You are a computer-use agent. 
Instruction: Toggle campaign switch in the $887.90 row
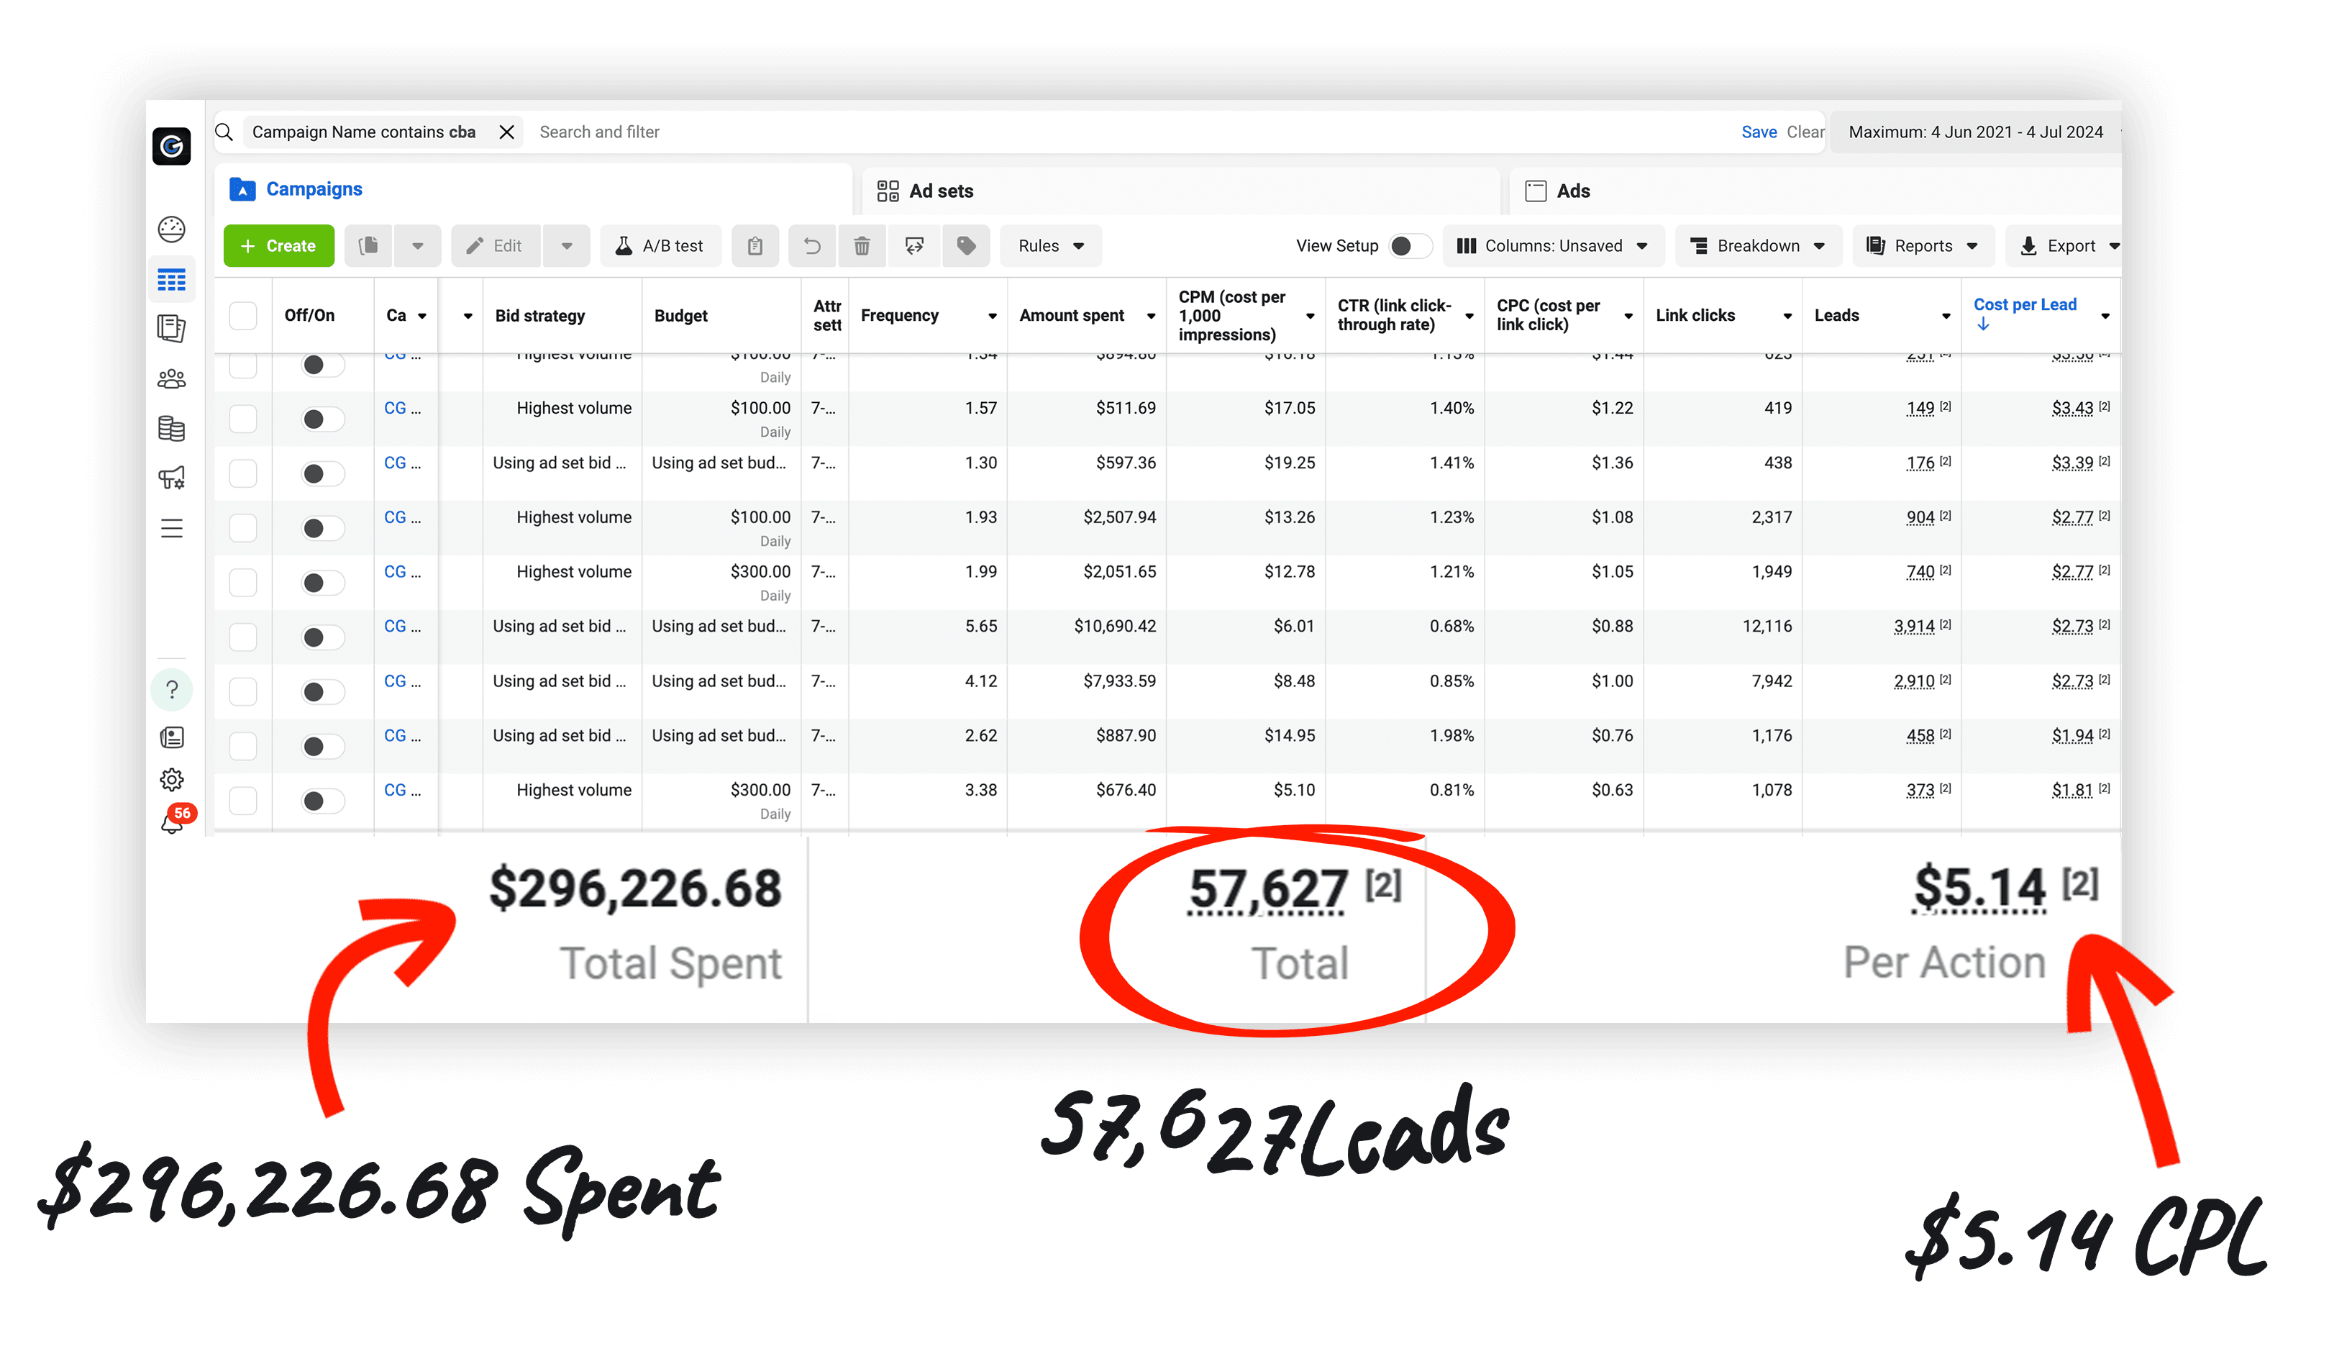click(x=322, y=746)
